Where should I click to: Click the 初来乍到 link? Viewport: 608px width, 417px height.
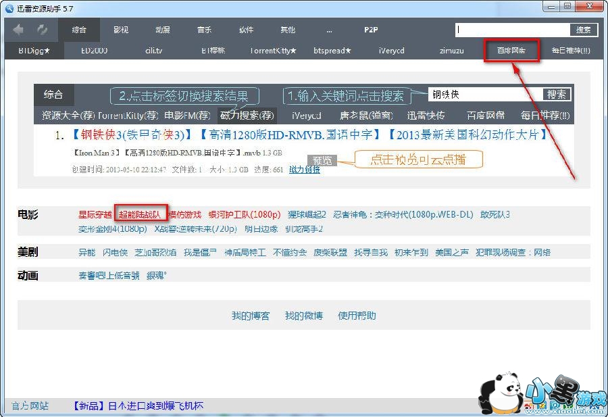(411, 253)
